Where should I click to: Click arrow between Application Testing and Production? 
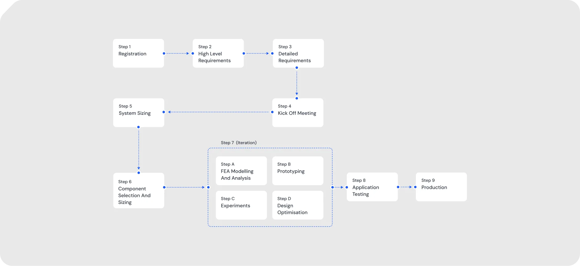[406, 187]
